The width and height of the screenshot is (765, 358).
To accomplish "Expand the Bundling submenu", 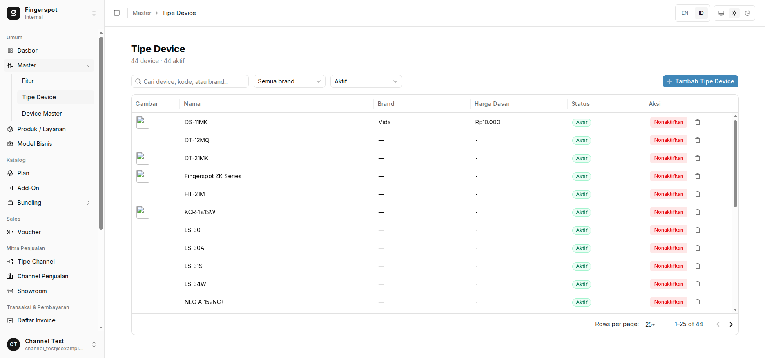I will coord(49,203).
